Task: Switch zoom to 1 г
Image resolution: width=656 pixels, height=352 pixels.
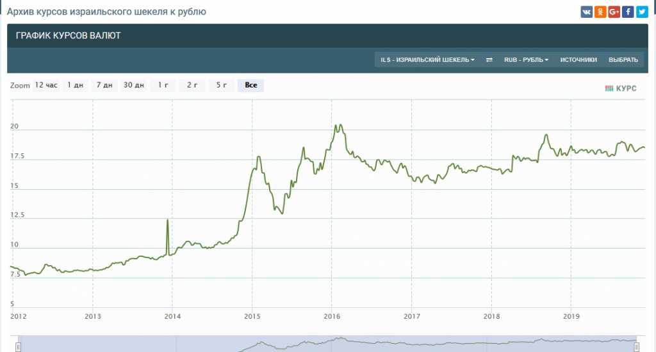Action: (x=163, y=85)
